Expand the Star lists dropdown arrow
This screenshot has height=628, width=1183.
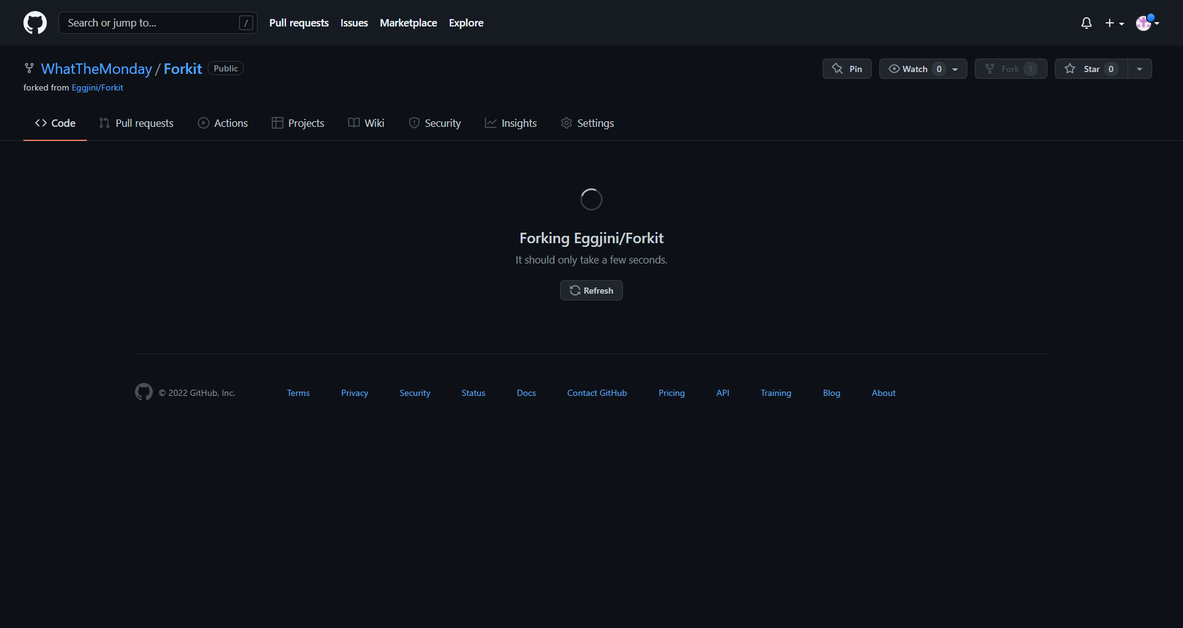pyautogui.click(x=1140, y=69)
